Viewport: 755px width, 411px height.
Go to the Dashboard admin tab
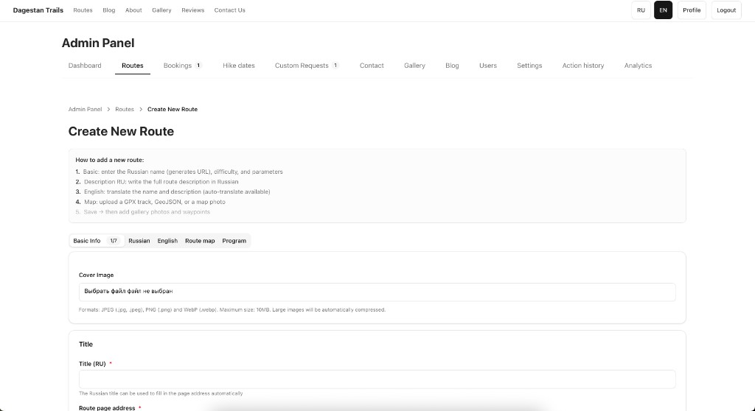[85, 66]
